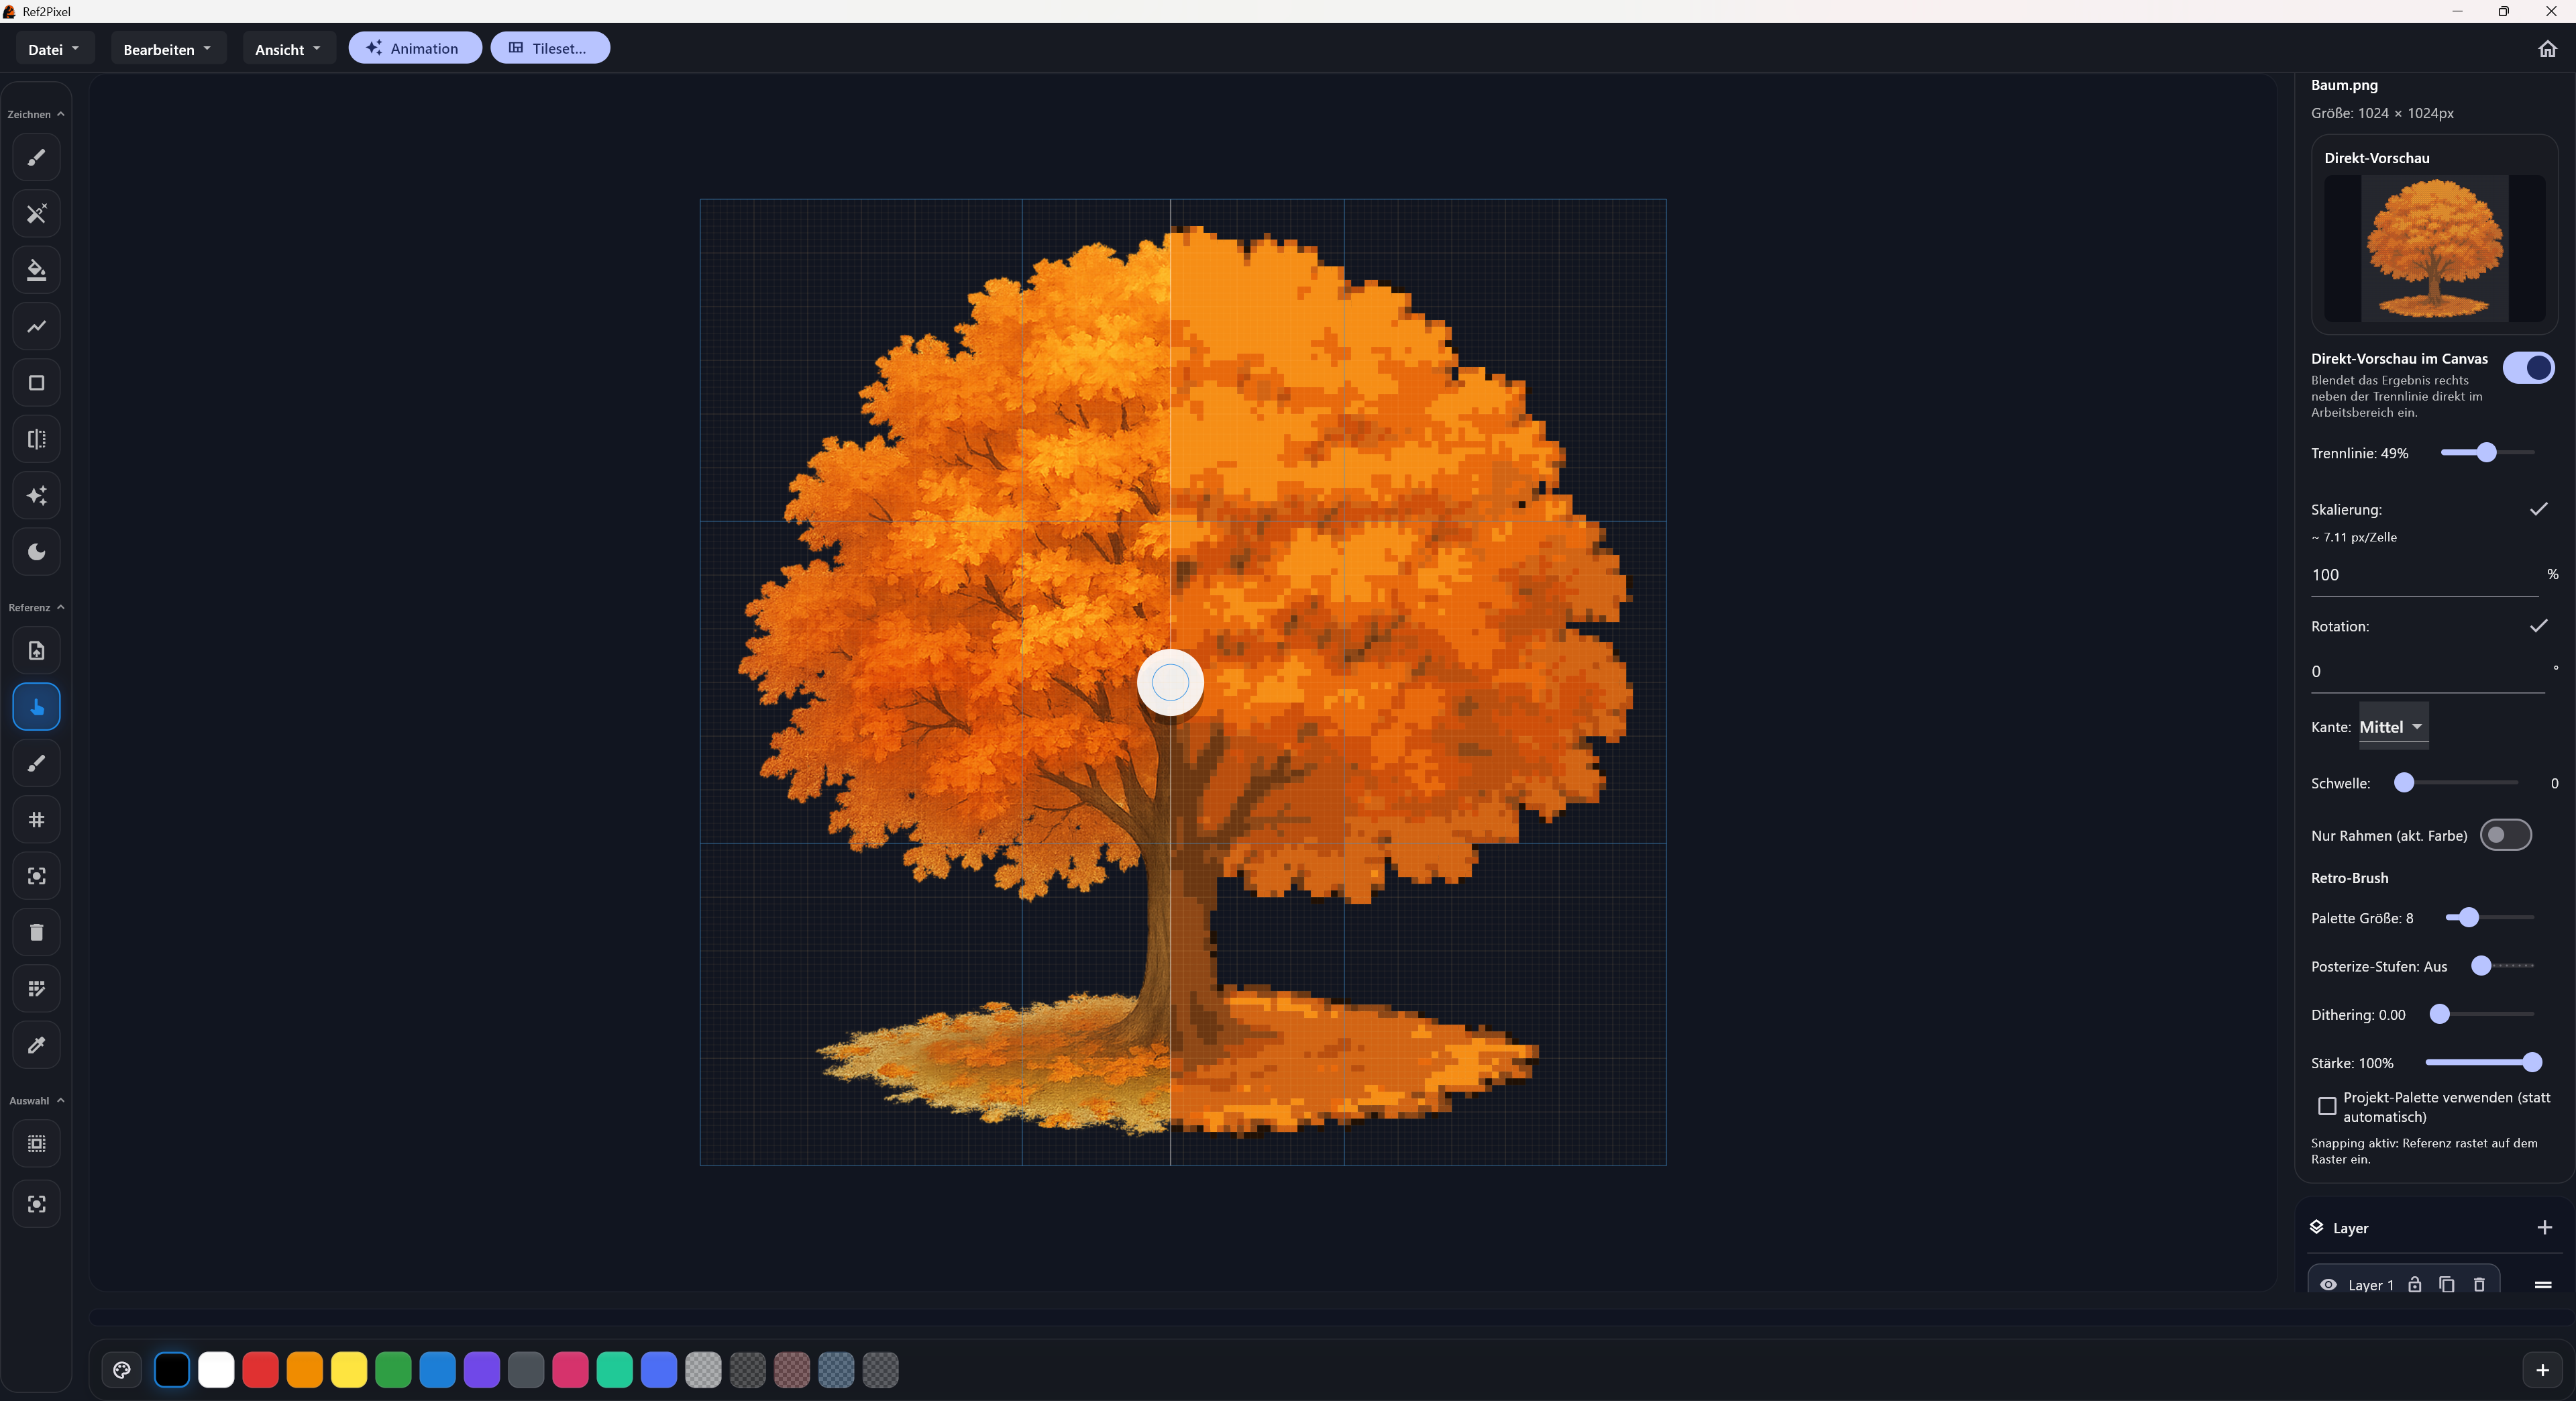Click the home icon at top right
This screenshot has height=1401, width=2576.
(2547, 49)
